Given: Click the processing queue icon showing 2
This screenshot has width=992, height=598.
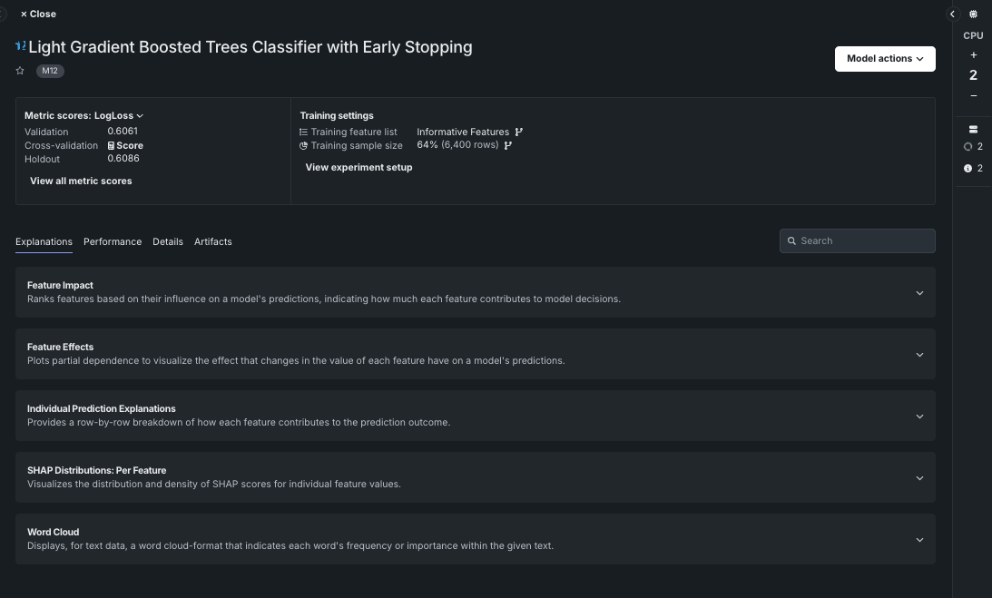Looking at the screenshot, I should [966, 146].
